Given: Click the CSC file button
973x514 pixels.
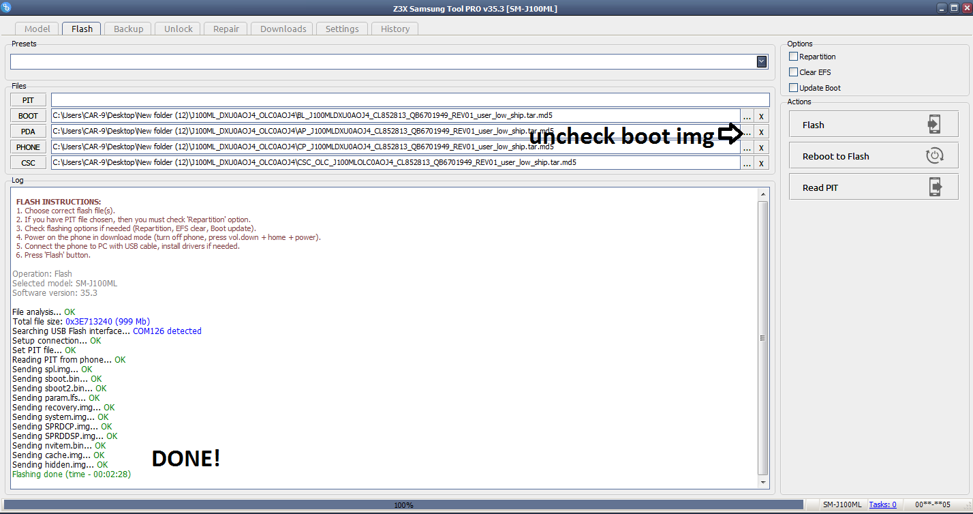Looking at the screenshot, I should (x=28, y=163).
